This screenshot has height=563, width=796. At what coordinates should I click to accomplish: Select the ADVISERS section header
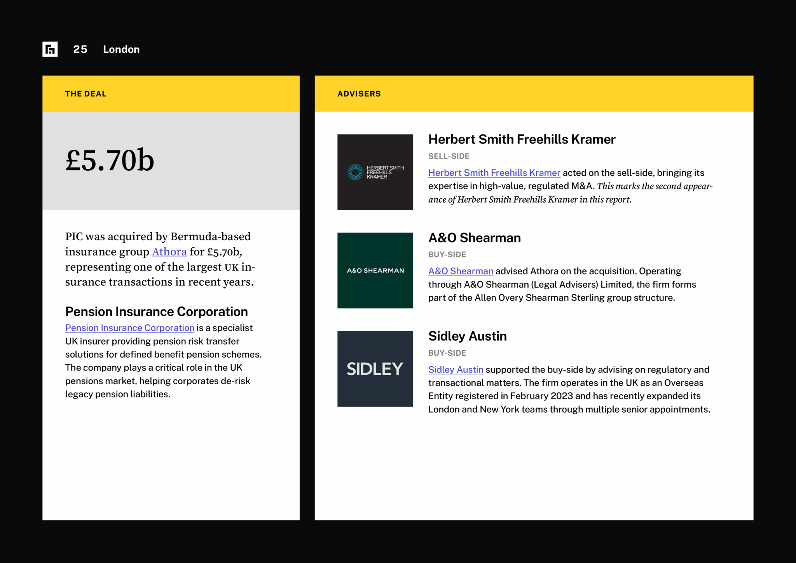pyautogui.click(x=359, y=93)
